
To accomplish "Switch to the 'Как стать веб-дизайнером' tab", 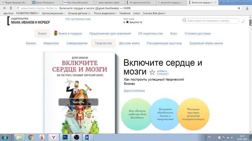I will pyautogui.click(x=78, y=2).
